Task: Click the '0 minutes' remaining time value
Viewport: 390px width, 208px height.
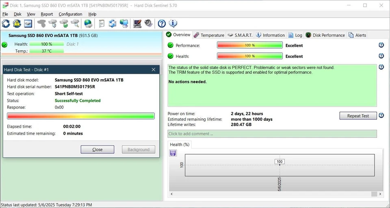Action: [73, 133]
